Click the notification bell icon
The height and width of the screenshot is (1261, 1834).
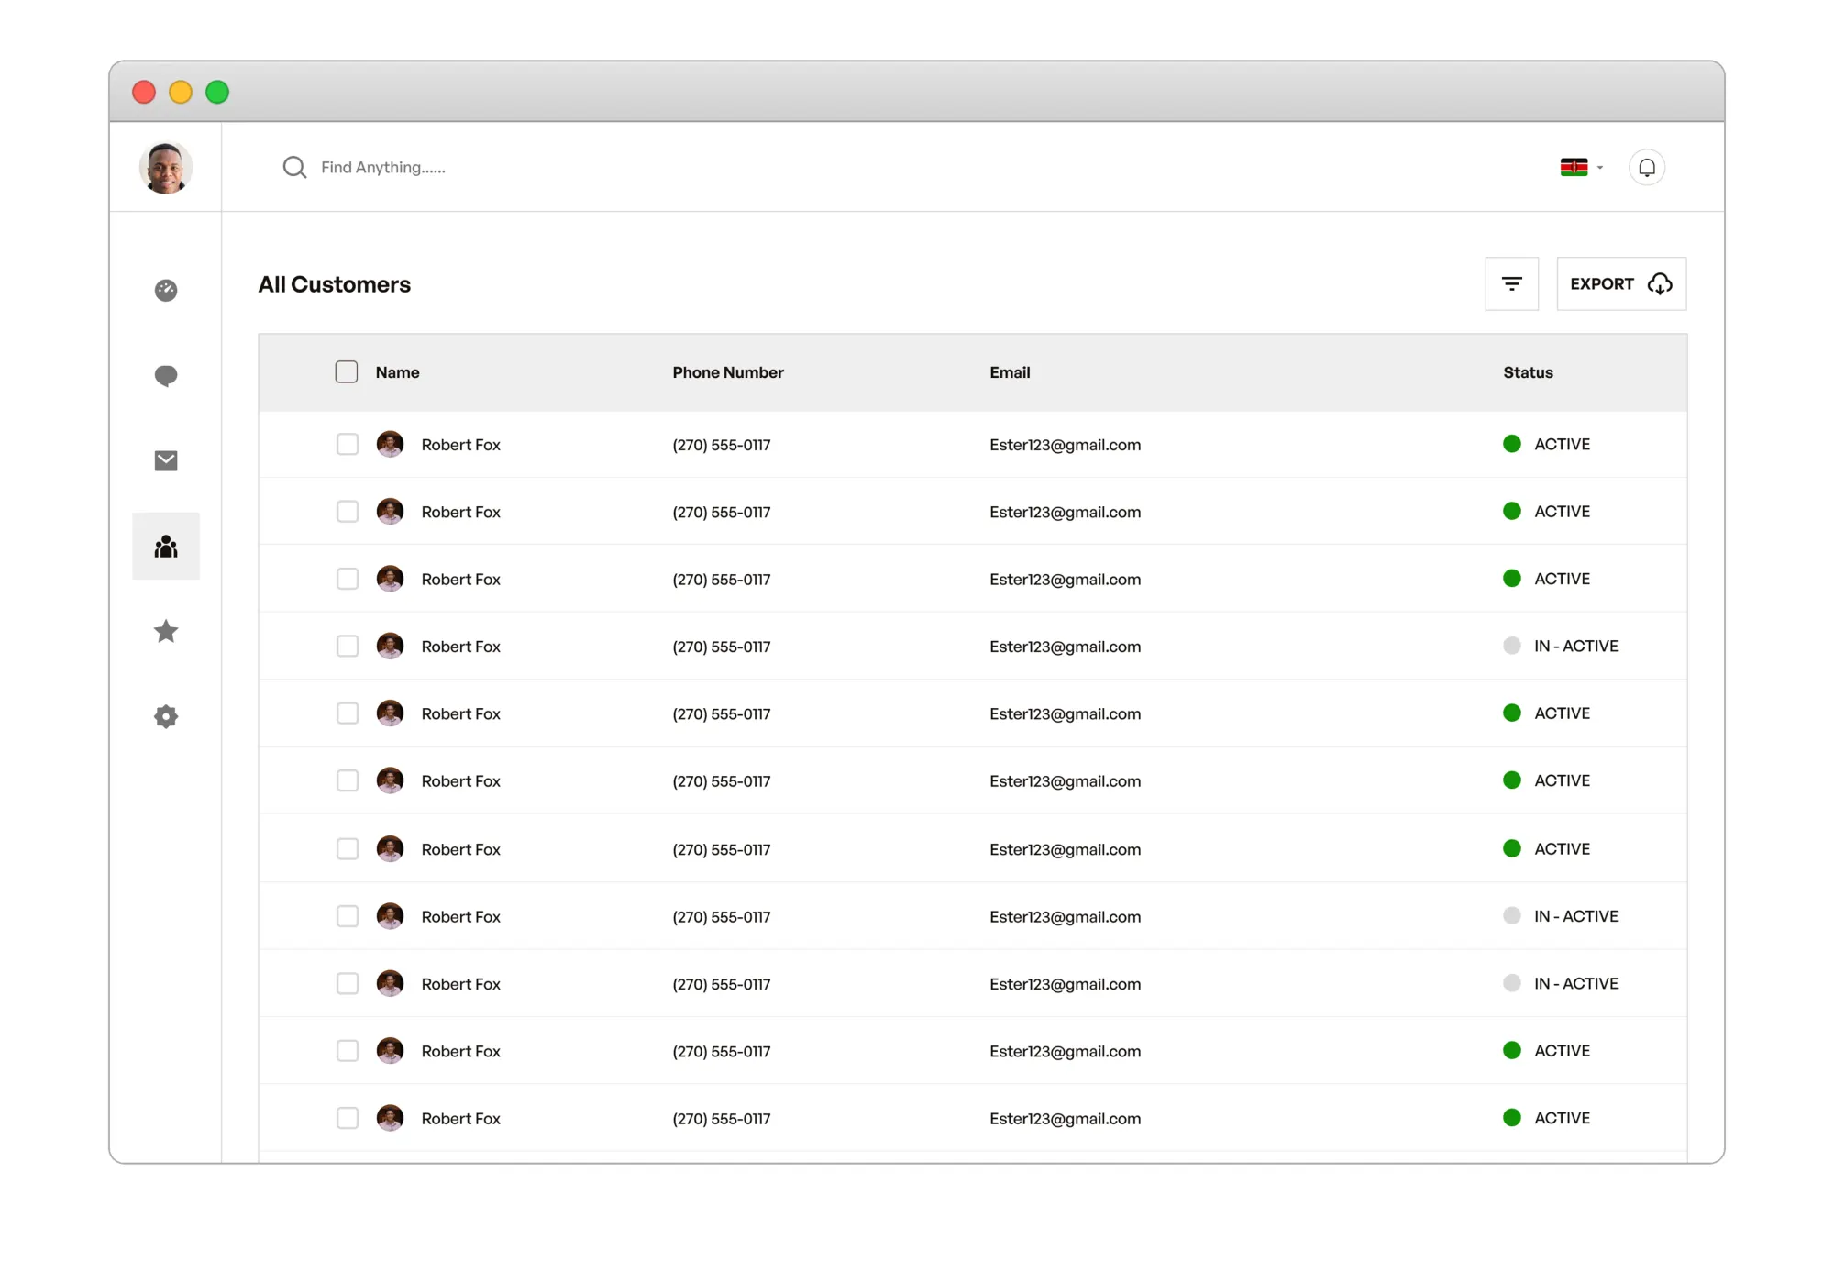point(1647,168)
